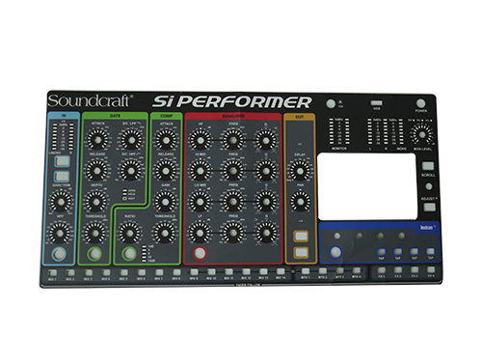Toggle the green-ringed Gate enable button
The height and width of the screenshot is (362, 482).
click(94, 254)
